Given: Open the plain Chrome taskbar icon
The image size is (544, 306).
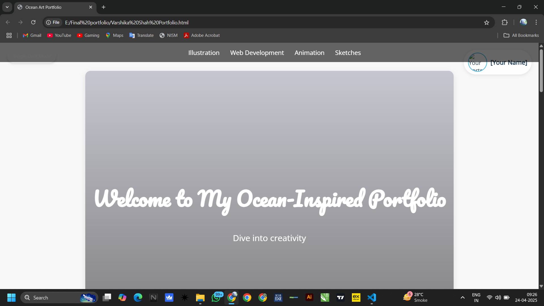Looking at the screenshot, I should (247, 297).
